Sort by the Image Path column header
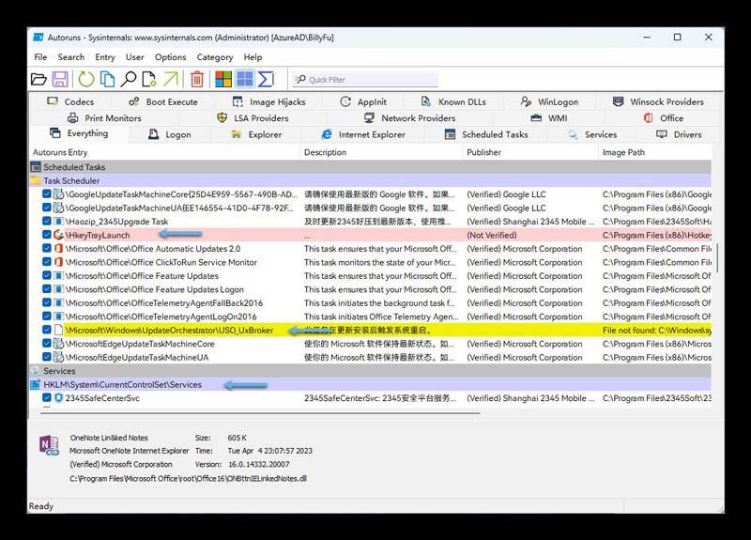751x540 pixels. [654, 152]
